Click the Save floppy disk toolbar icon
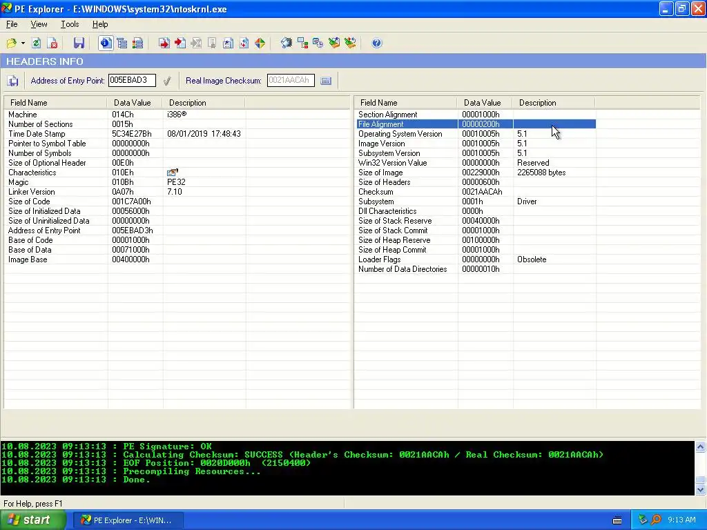This screenshot has width=707, height=530. pos(79,43)
